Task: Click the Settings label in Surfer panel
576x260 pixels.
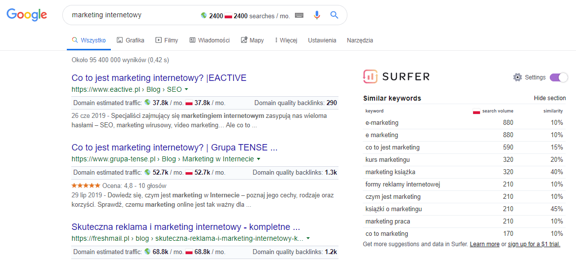Action: 535,77
